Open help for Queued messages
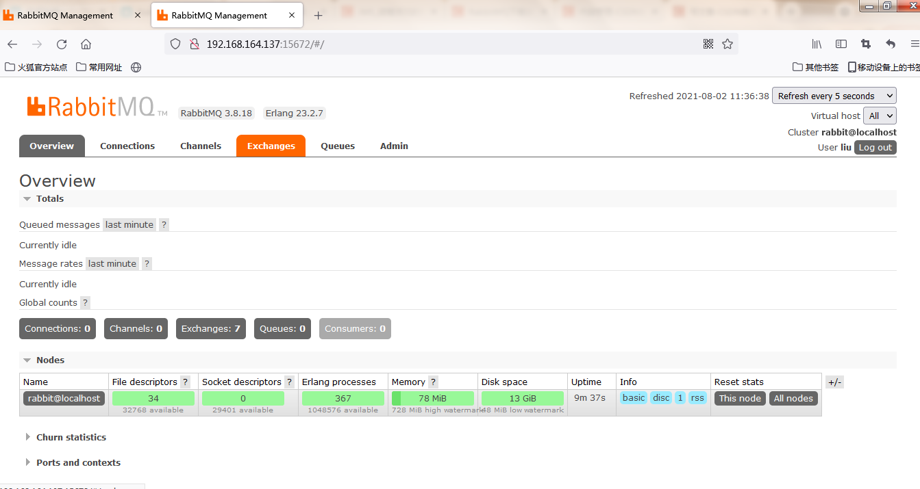Screen dimensions: 920x489 [164, 224]
